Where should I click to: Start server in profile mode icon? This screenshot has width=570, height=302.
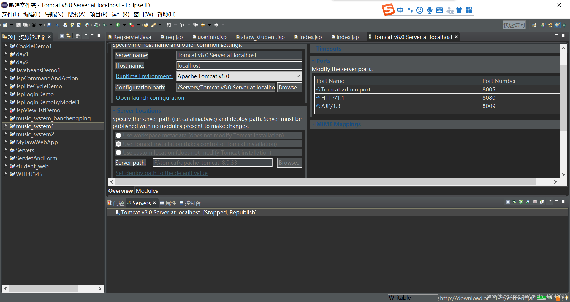point(528,202)
